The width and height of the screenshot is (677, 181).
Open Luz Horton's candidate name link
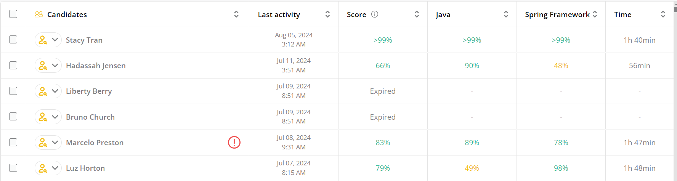85,168
